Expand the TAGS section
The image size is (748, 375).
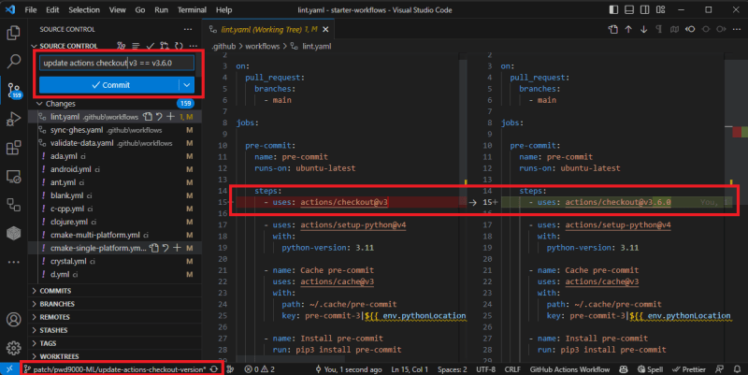[x=48, y=343]
